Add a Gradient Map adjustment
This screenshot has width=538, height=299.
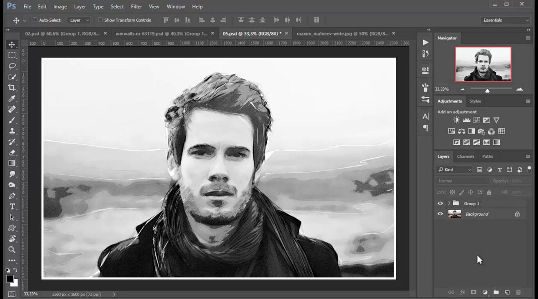click(496, 143)
